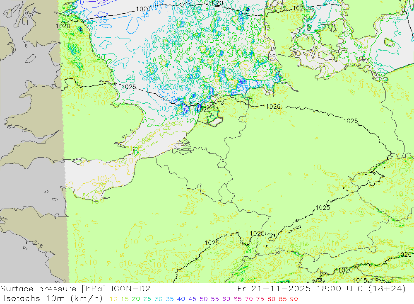The height and width of the screenshot is (304, 414).
Task: Select legend value 50 in isotachs scale
Action: click(204, 299)
